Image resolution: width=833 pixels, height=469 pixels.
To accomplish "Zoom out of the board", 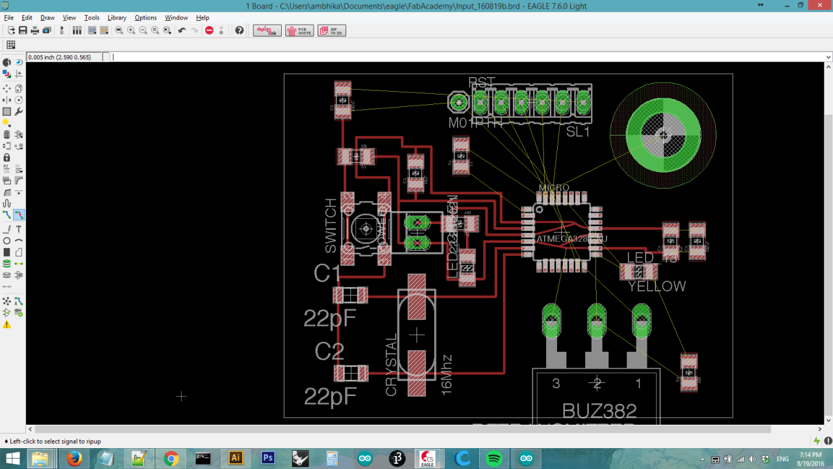I will coord(143,30).
